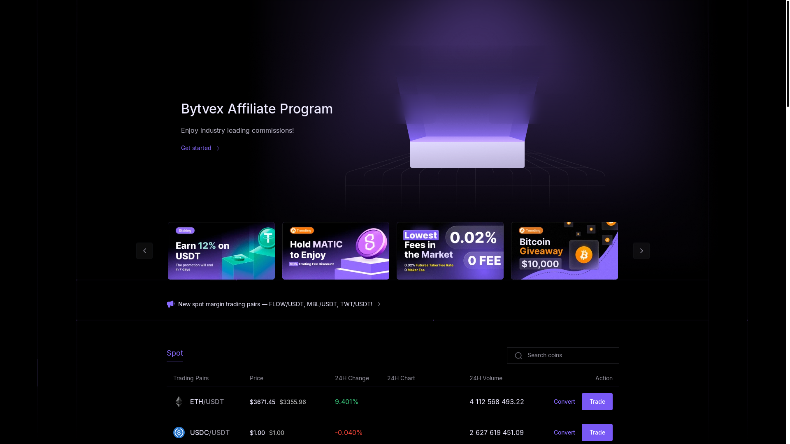Open Lowest Fees in the Market banner
This screenshot has height=444, width=790.
(450, 251)
